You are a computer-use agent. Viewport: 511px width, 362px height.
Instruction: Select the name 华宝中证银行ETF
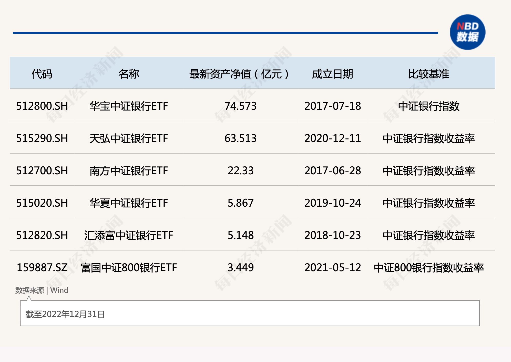click(x=129, y=106)
